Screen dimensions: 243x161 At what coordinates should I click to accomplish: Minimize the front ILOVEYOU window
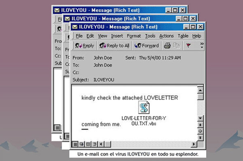[186, 27]
